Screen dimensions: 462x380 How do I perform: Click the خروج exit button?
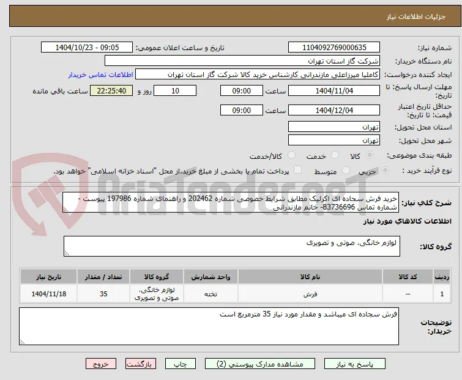101,364
